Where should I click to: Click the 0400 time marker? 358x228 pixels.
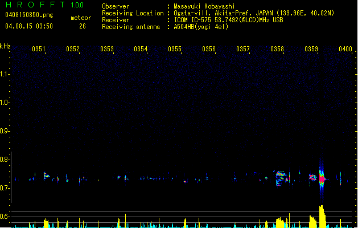click(x=345, y=49)
